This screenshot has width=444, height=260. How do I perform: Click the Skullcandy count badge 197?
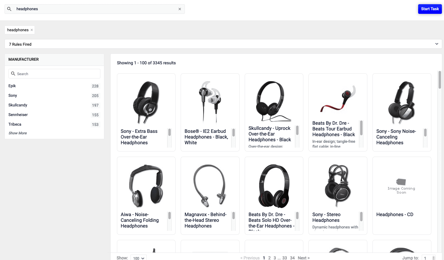[x=95, y=105]
